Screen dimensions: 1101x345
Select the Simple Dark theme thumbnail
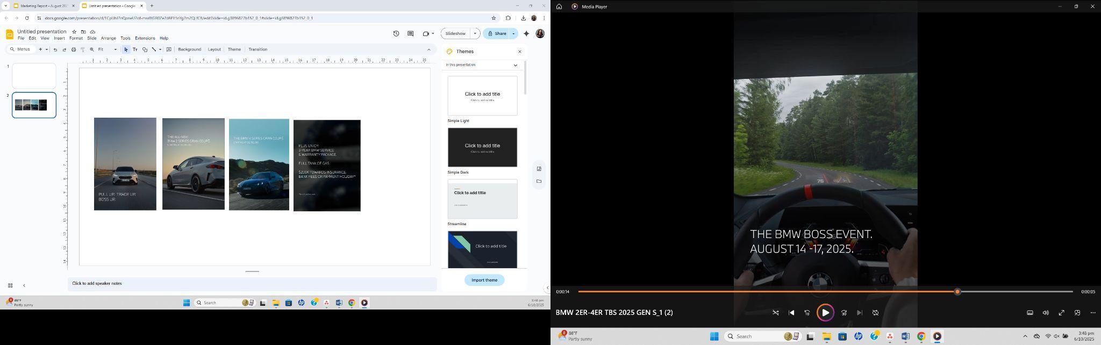click(482, 147)
